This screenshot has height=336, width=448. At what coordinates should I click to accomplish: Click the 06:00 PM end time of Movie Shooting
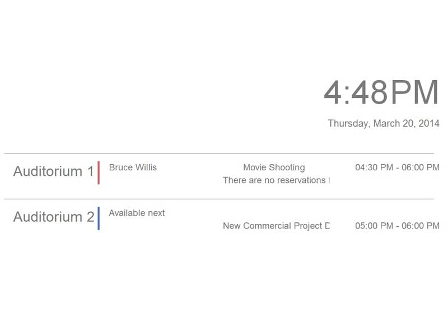click(421, 167)
